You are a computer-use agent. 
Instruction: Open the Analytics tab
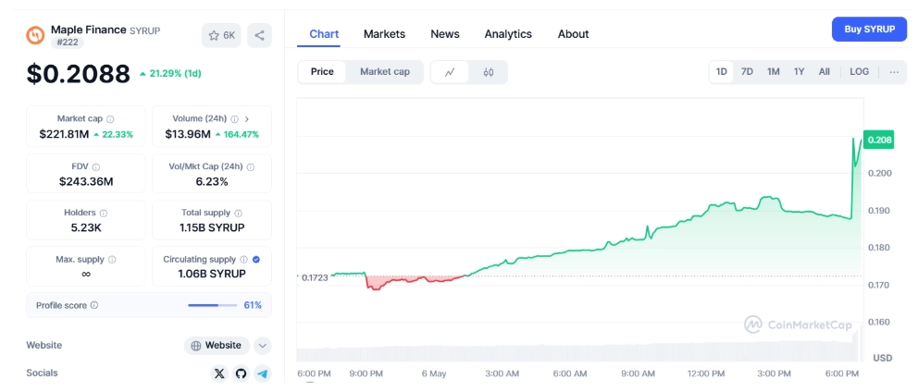(508, 34)
